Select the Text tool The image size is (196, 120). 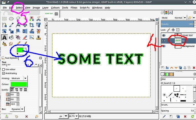click(x=4, y=37)
